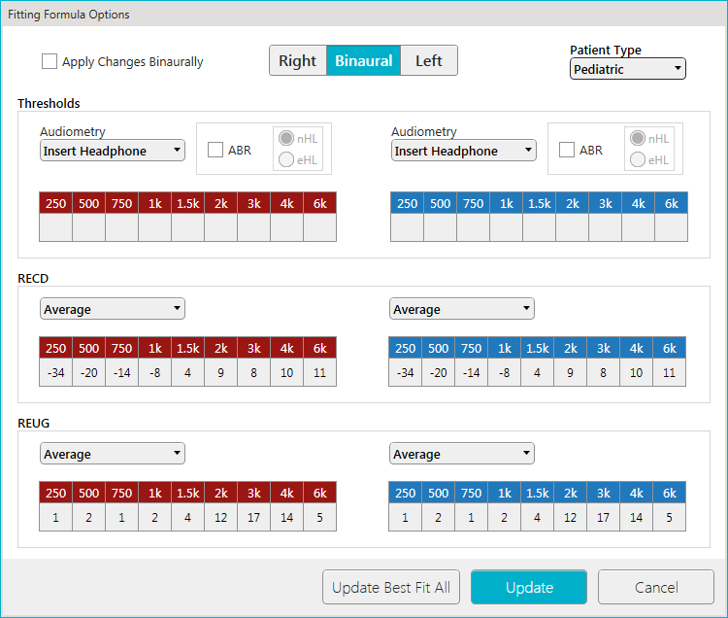Click left ear RECD value 4 under 1.5k
Screen dimensions: 728x618
click(537, 372)
